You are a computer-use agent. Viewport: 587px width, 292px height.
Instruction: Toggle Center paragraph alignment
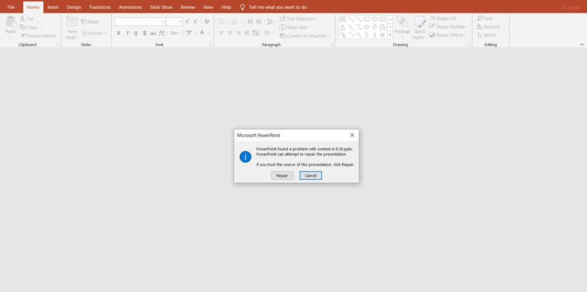click(x=230, y=33)
